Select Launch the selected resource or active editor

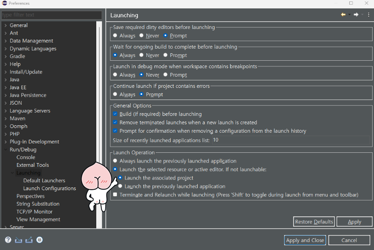115,169
